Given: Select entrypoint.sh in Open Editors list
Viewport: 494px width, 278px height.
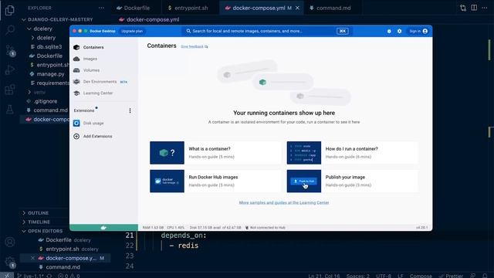Looking at the screenshot, I should coord(68,249).
